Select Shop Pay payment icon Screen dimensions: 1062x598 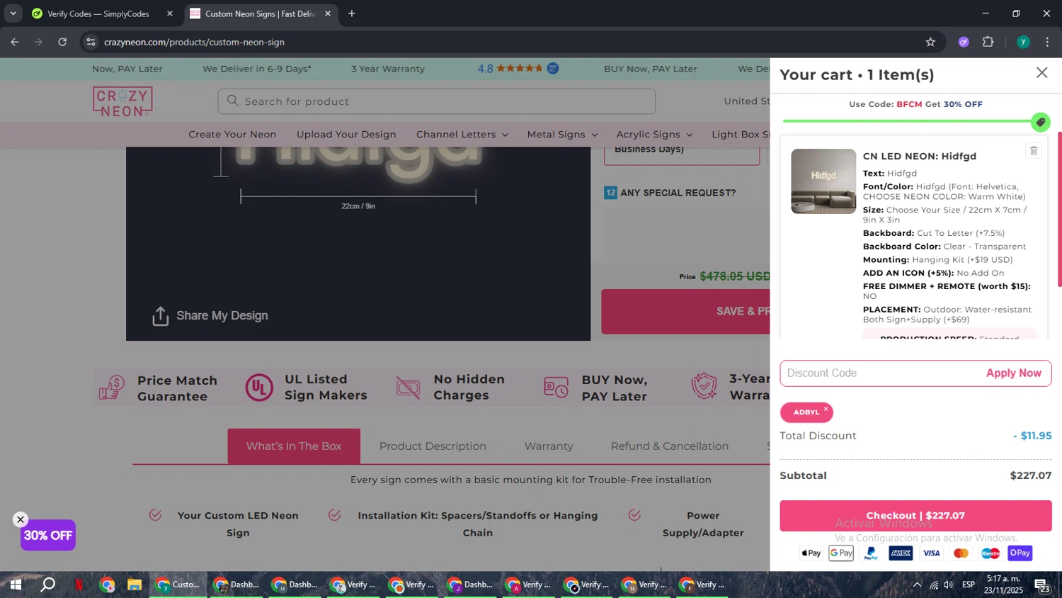click(x=1020, y=553)
